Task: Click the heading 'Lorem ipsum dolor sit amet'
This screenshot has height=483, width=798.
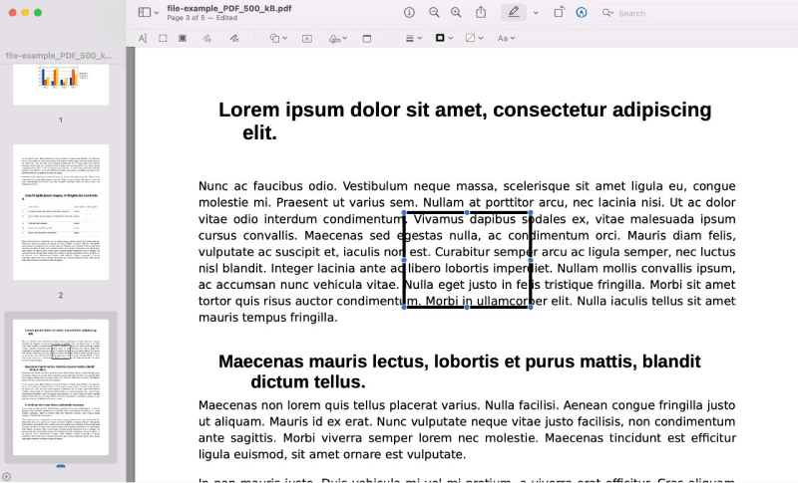Action: 465,121
